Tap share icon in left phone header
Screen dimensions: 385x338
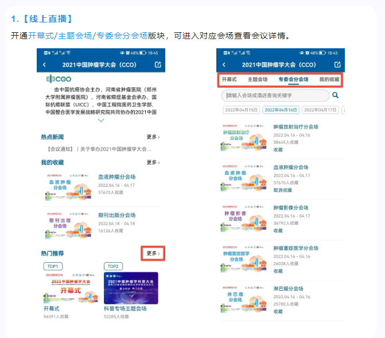[x=158, y=65]
